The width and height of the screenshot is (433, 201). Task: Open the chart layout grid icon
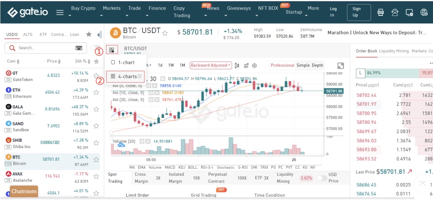(x=111, y=50)
